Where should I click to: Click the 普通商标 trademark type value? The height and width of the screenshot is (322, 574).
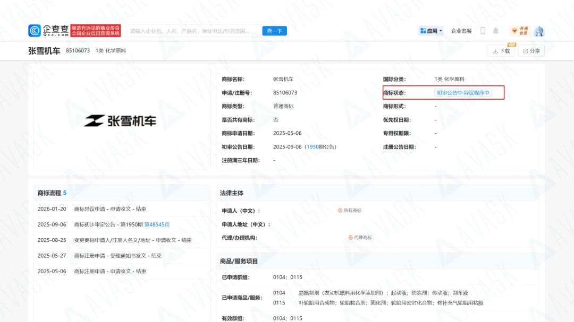(283, 106)
